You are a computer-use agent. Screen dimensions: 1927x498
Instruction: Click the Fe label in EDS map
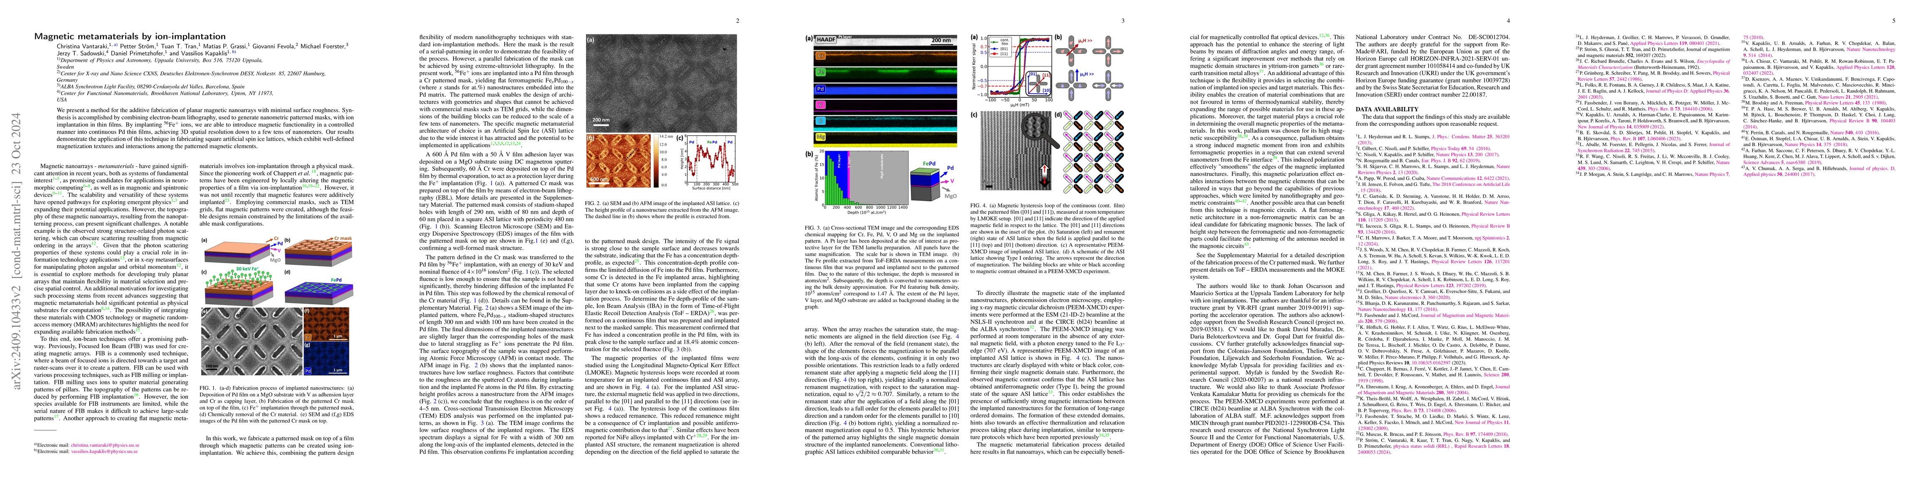[x=820, y=73]
